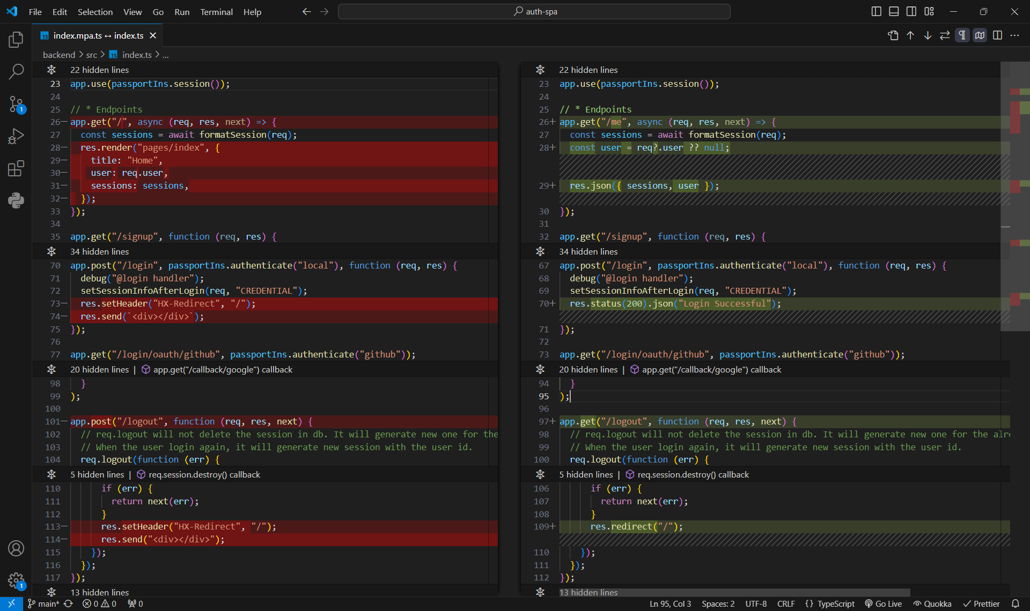Click the auth-spa command center search bar
1030x611 pixels.
(534, 11)
